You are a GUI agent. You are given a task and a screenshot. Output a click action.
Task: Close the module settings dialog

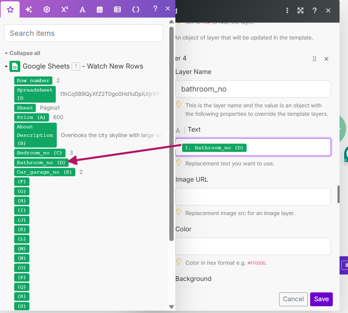coord(328,10)
